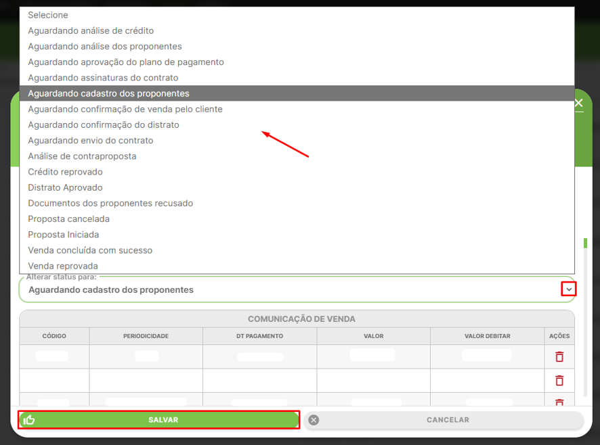Click the partially visible trash icon in the third row

[559, 402]
